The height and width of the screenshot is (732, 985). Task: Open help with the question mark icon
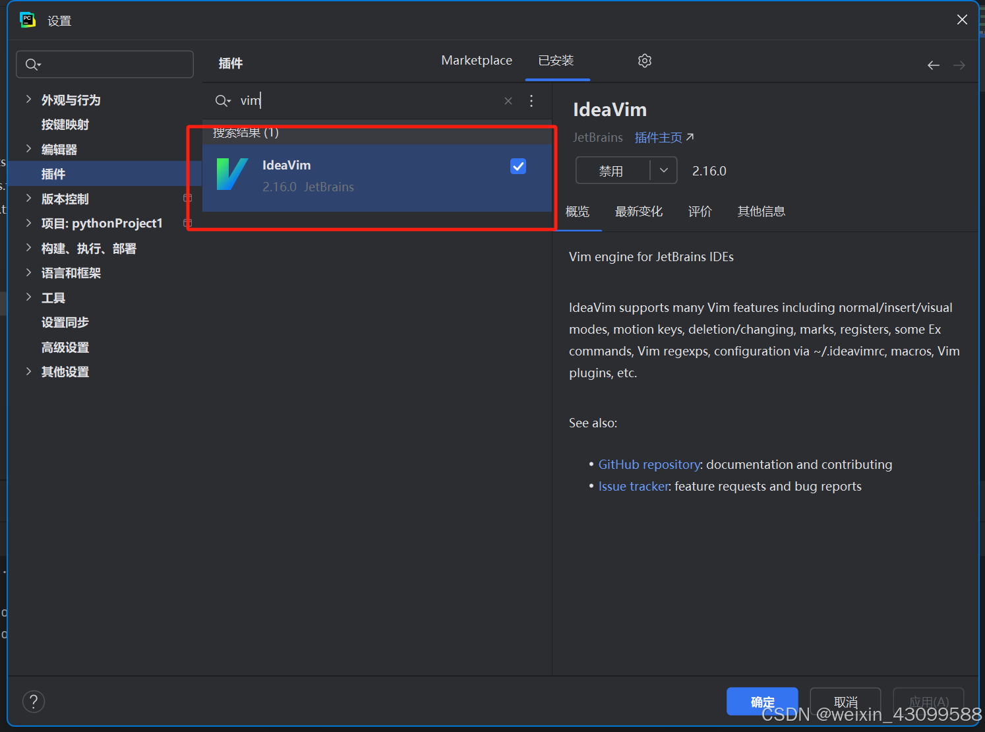[34, 702]
